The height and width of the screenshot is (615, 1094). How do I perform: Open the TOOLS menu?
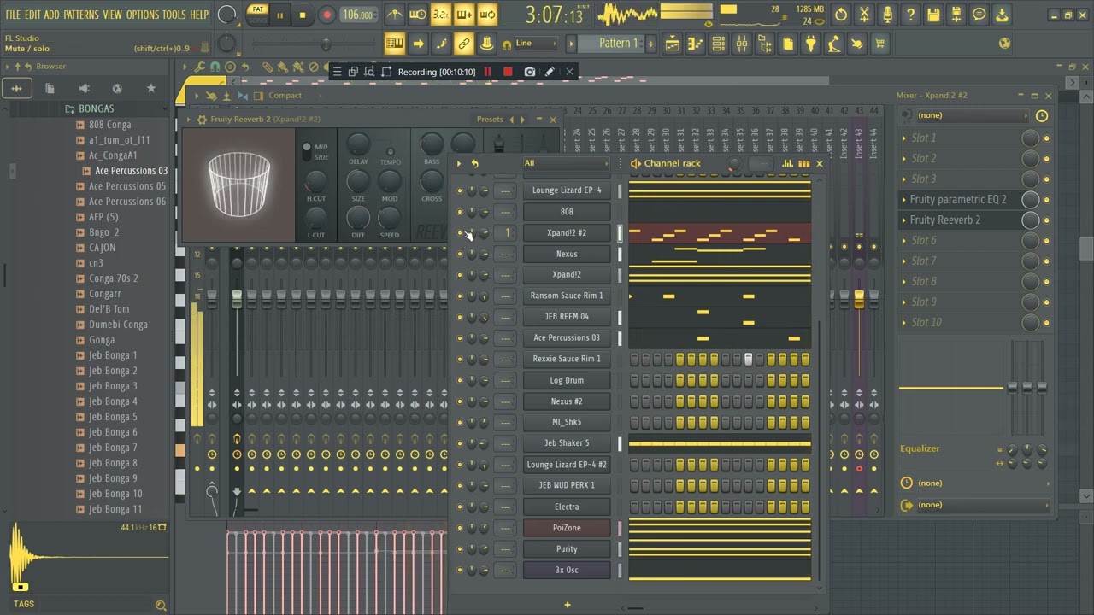click(x=174, y=15)
